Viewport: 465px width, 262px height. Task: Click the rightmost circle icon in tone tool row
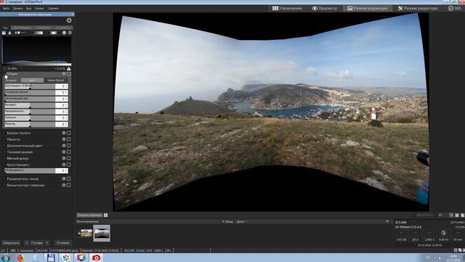coord(70,33)
